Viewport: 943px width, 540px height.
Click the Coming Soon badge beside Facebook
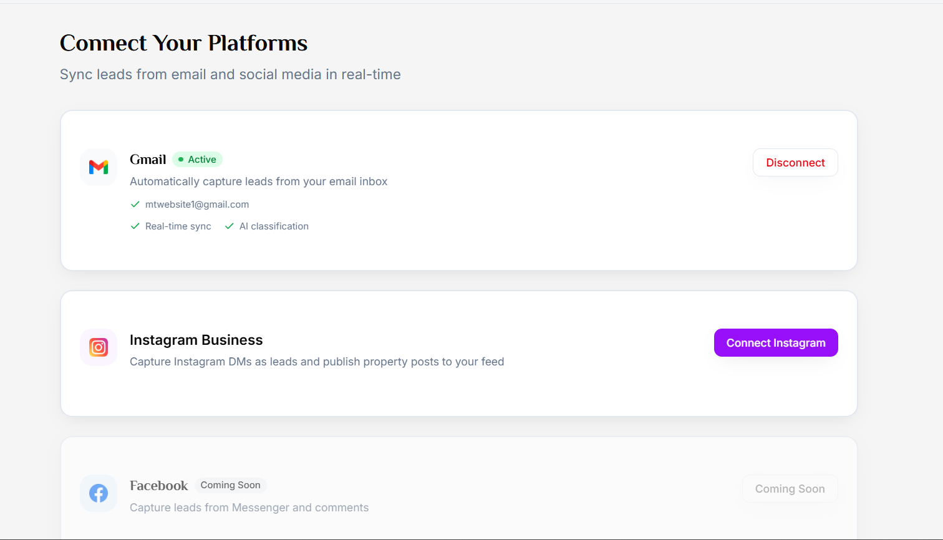point(230,485)
